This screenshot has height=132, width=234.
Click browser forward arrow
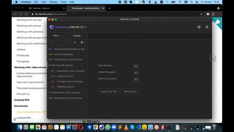click(20, 14)
